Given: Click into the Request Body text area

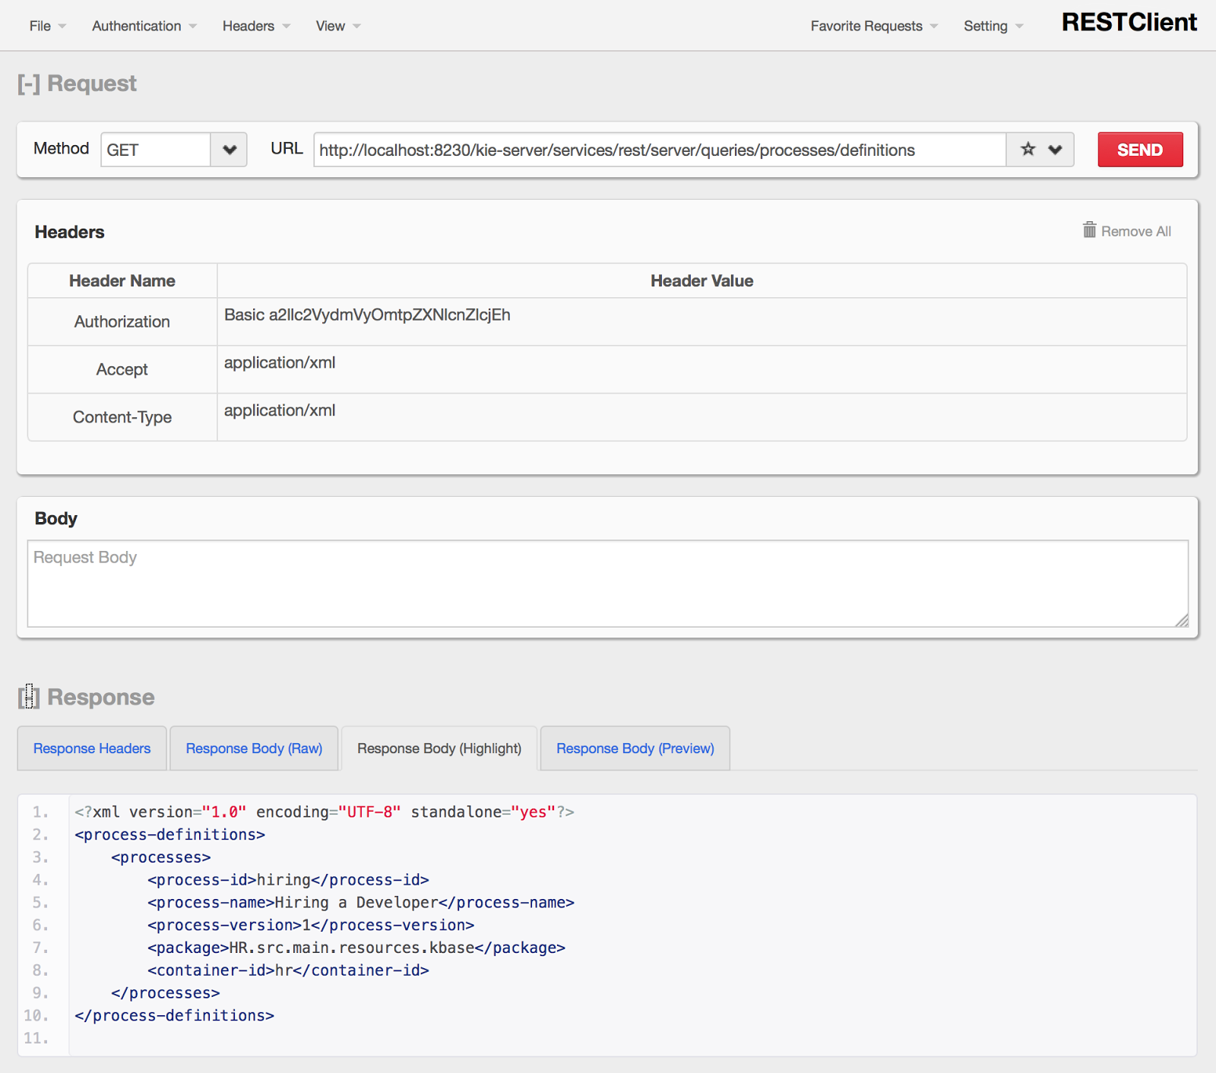Looking at the screenshot, I should pyautogui.click(x=607, y=584).
